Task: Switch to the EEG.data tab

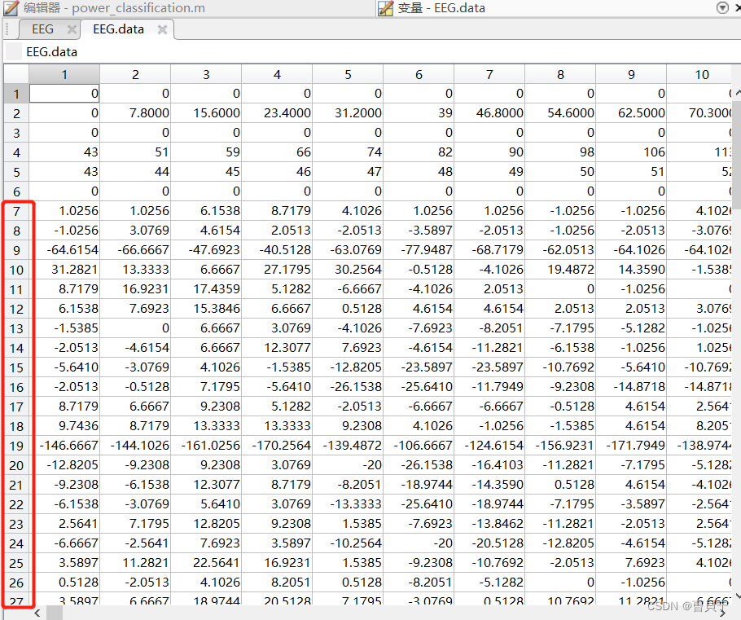Action: (118, 28)
